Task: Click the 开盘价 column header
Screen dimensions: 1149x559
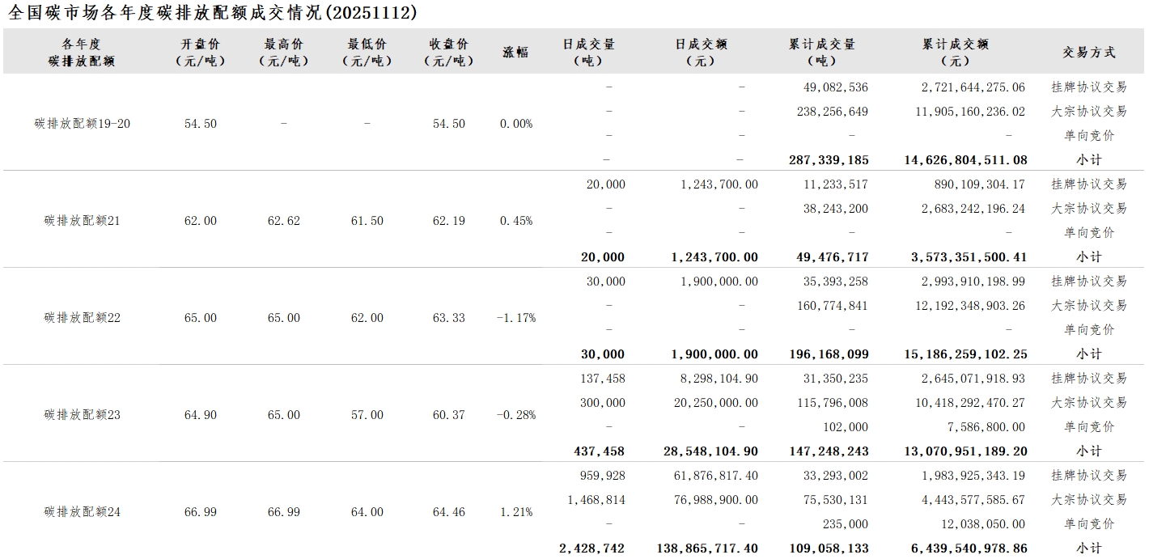Action: tap(200, 52)
